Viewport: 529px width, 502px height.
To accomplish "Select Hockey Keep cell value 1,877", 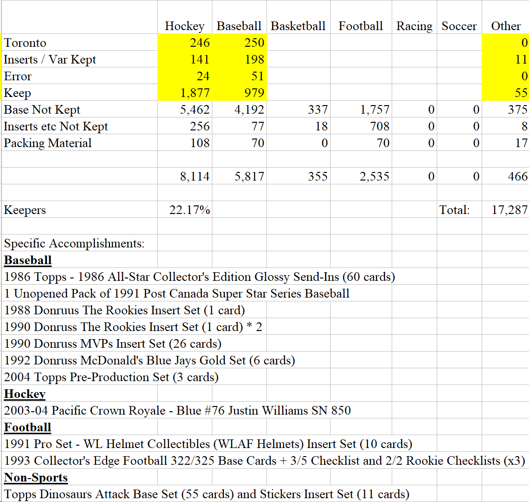I will [185, 93].
